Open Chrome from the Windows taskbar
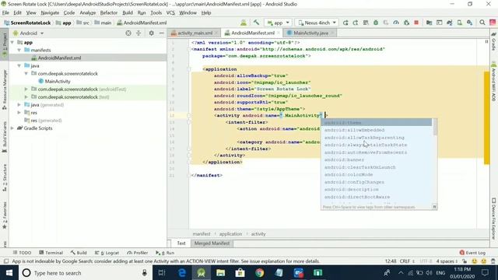This screenshot has height=280, width=498. coord(259,273)
